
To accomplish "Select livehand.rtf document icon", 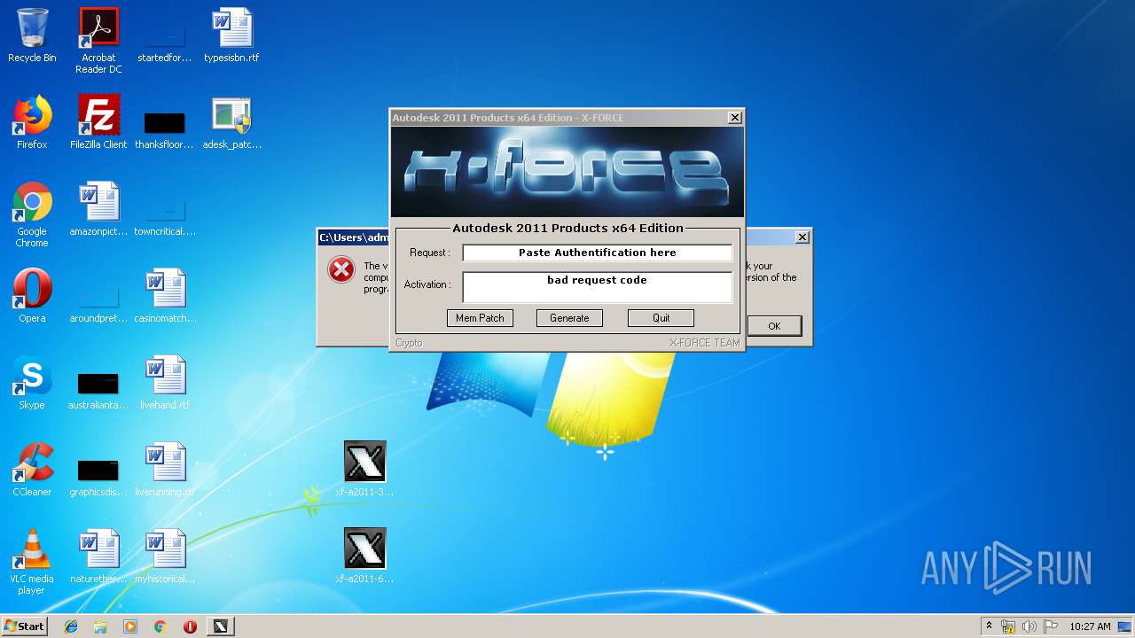I will tap(165, 383).
